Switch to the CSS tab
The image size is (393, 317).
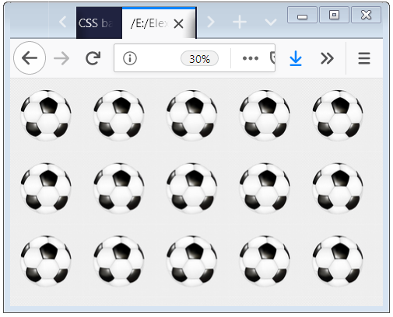pos(99,23)
